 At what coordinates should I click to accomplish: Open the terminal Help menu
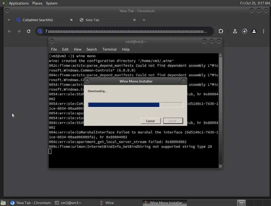(x=126, y=49)
